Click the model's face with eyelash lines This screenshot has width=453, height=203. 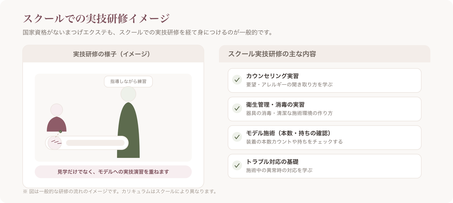pyautogui.click(x=55, y=143)
